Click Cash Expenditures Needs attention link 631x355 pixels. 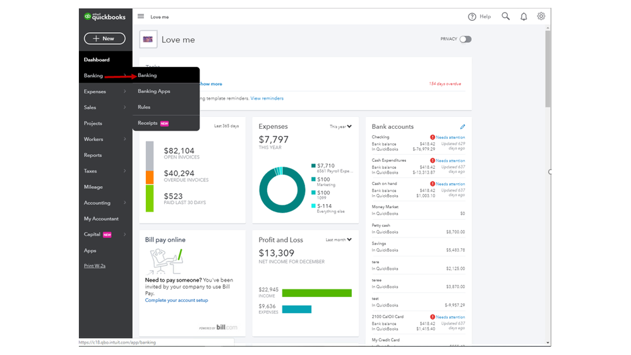450,160
